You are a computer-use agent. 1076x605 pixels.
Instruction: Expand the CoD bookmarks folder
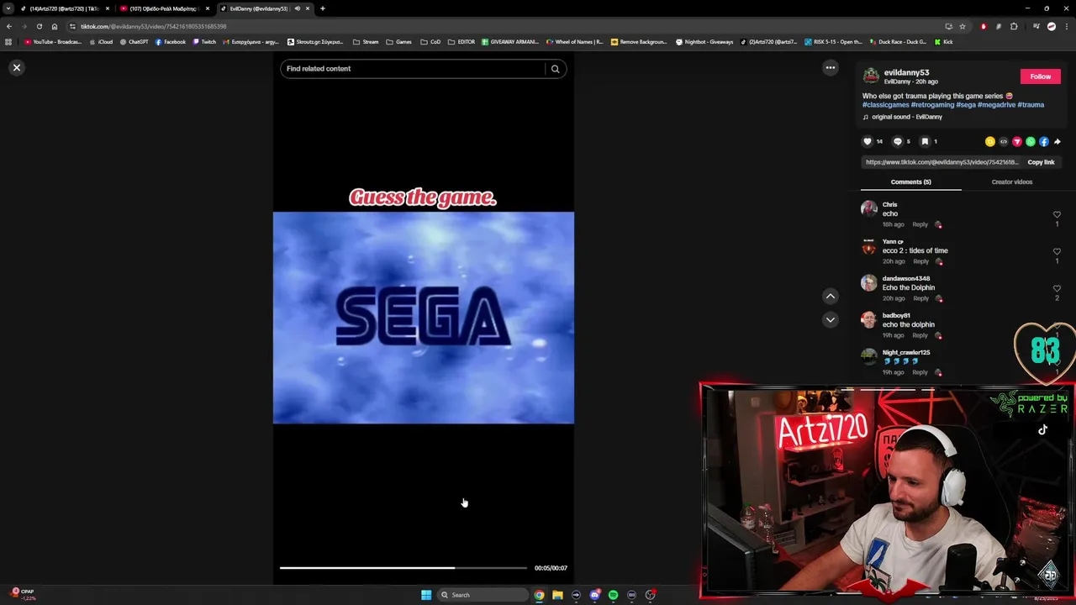pyautogui.click(x=430, y=42)
